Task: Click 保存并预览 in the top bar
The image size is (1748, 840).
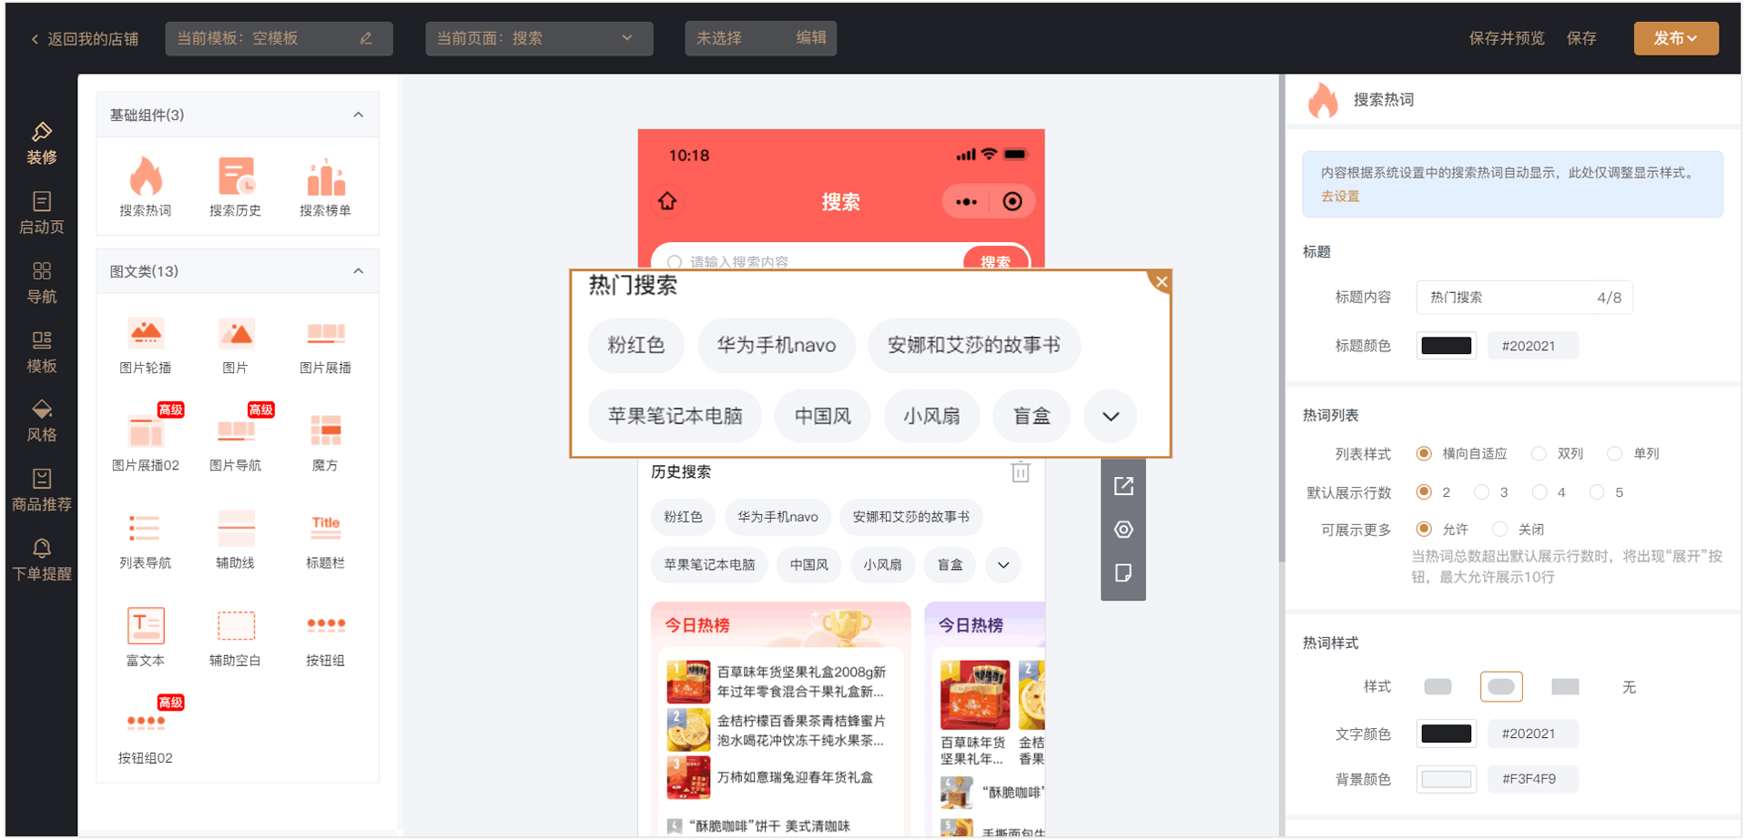Action: point(1506,38)
